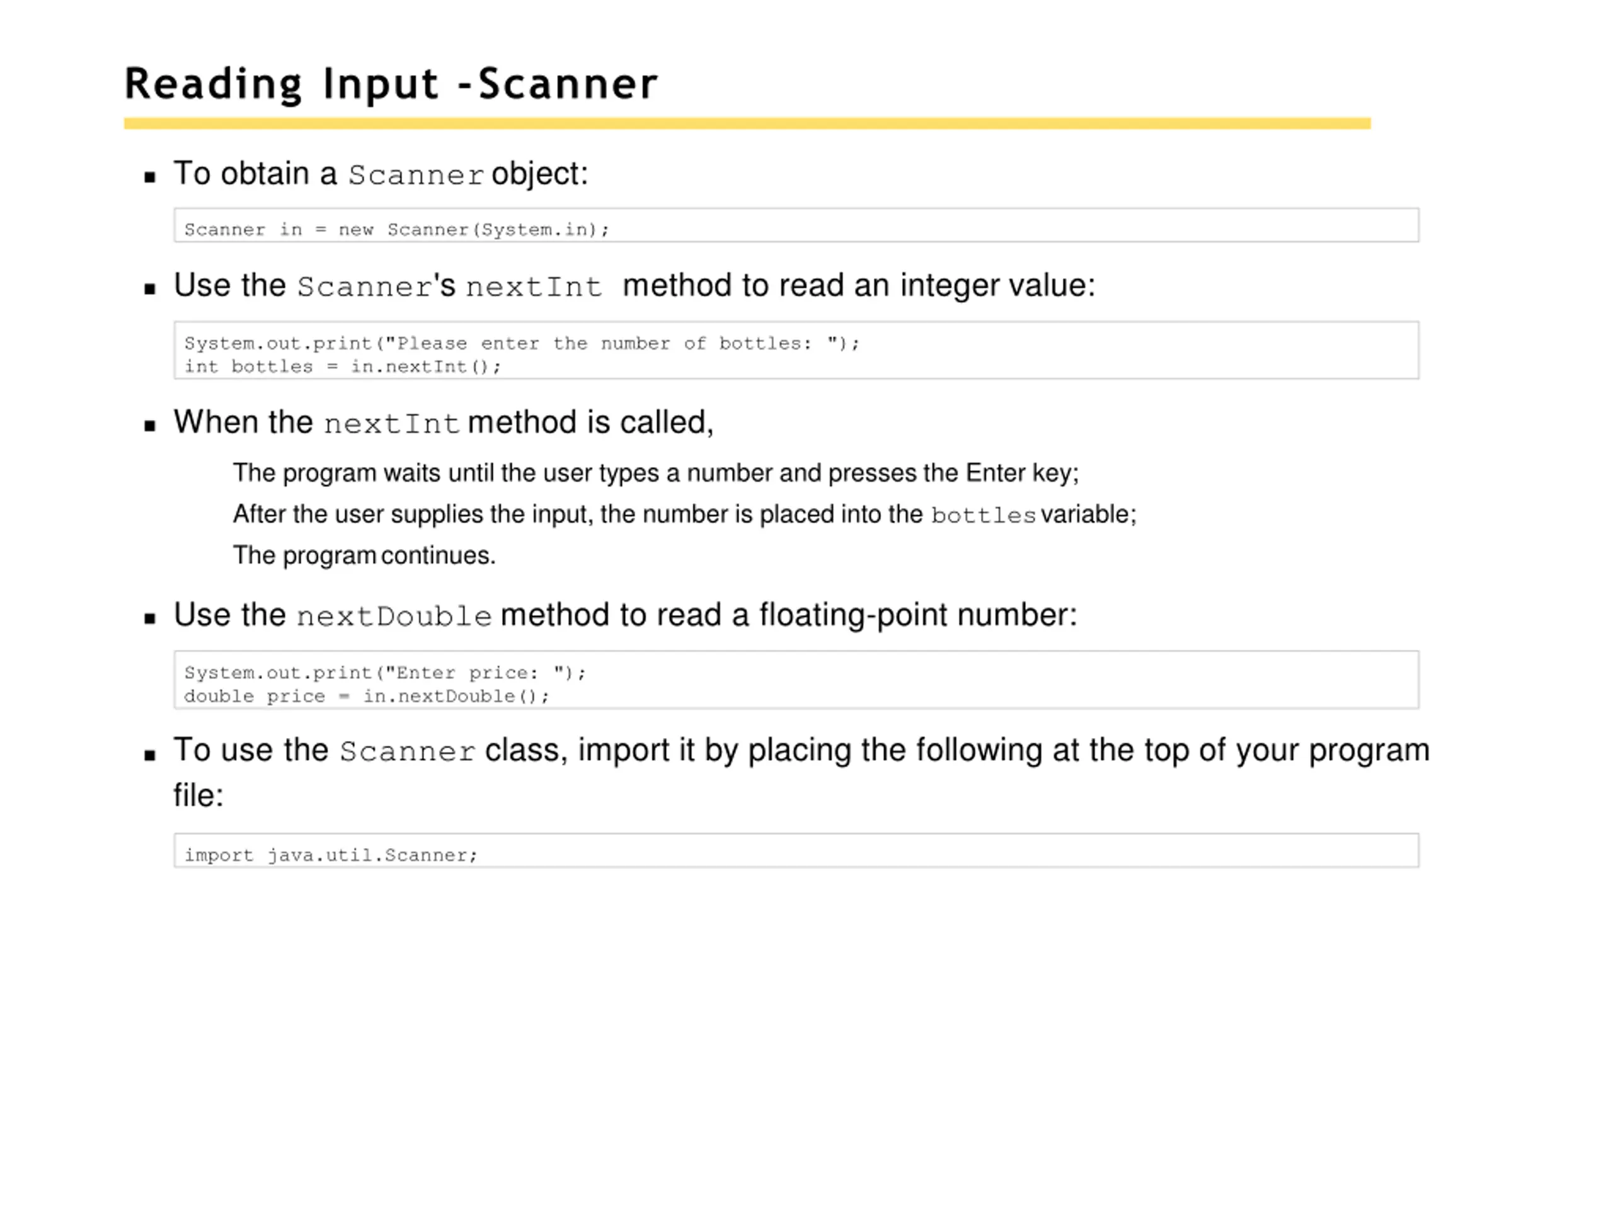The height and width of the screenshot is (1209, 1613).
Task: Click the "Reading Input - Scanner" slide title
Action: pos(391,84)
